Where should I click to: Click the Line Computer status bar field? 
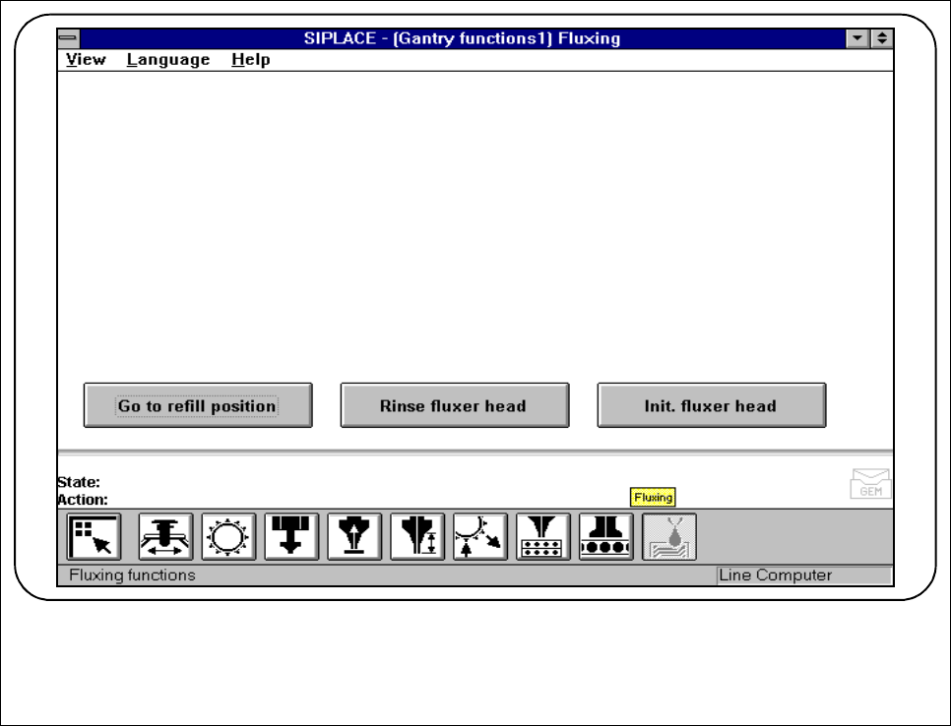[x=803, y=575]
